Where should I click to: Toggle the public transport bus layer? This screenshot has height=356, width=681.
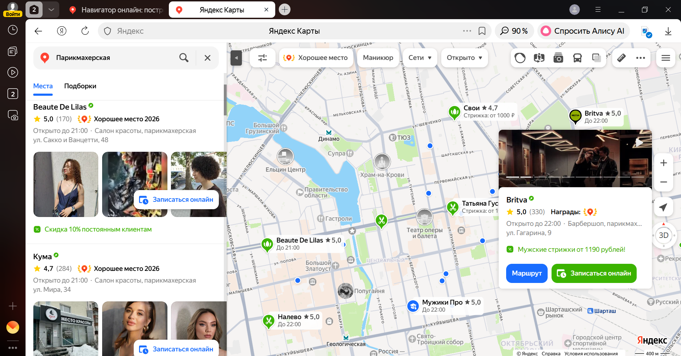(577, 58)
